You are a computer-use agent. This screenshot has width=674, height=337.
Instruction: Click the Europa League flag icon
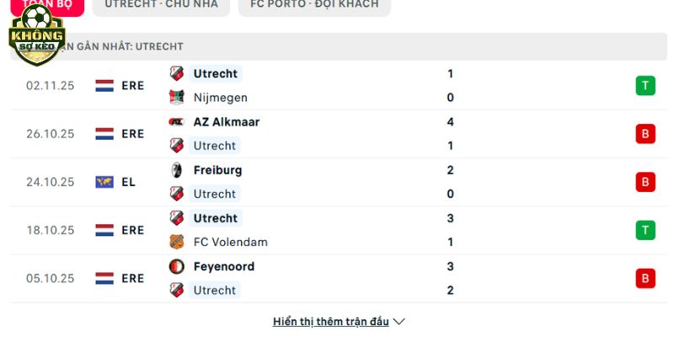pyautogui.click(x=104, y=182)
